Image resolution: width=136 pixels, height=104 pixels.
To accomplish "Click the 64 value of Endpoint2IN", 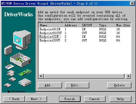I will click(118, 37).
